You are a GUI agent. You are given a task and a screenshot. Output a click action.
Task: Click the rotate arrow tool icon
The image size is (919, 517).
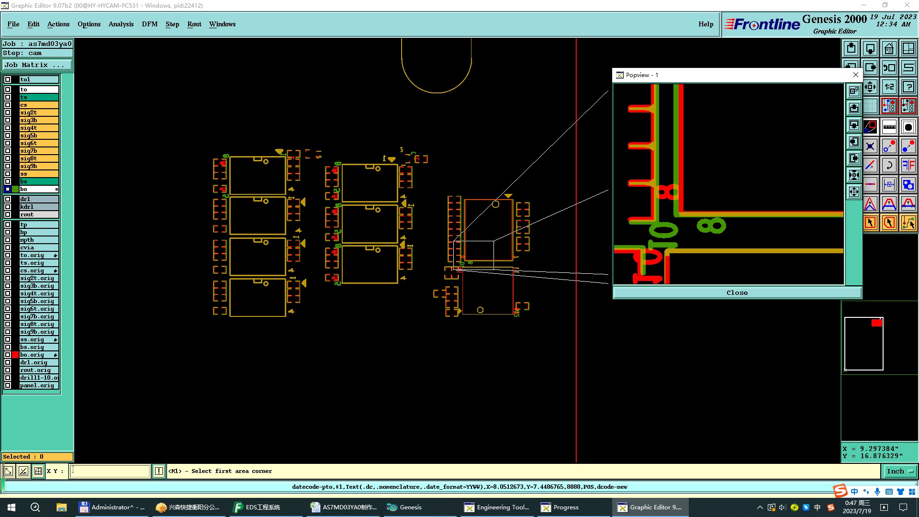pyautogui.click(x=889, y=166)
